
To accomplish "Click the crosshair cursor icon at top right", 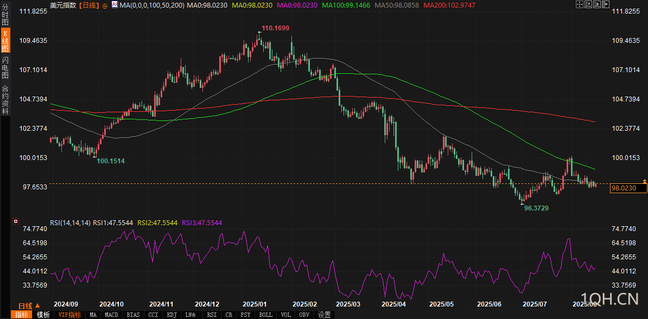I will (579, 4).
